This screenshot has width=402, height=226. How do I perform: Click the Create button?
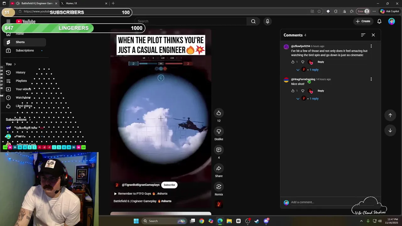pos(363,21)
